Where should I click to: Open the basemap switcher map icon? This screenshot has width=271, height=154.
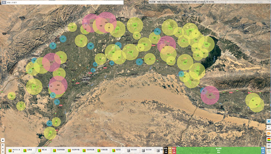268,151
